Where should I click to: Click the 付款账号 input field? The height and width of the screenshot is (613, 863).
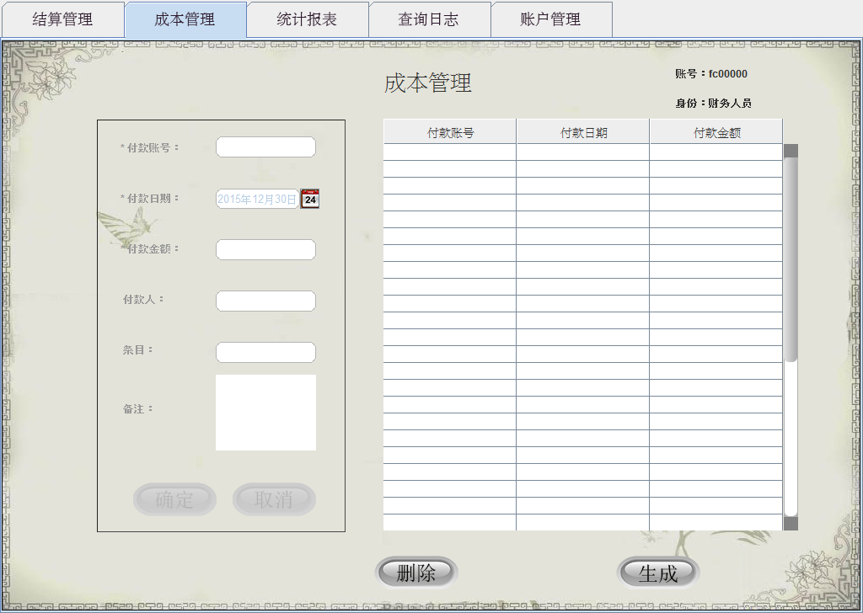(x=265, y=146)
